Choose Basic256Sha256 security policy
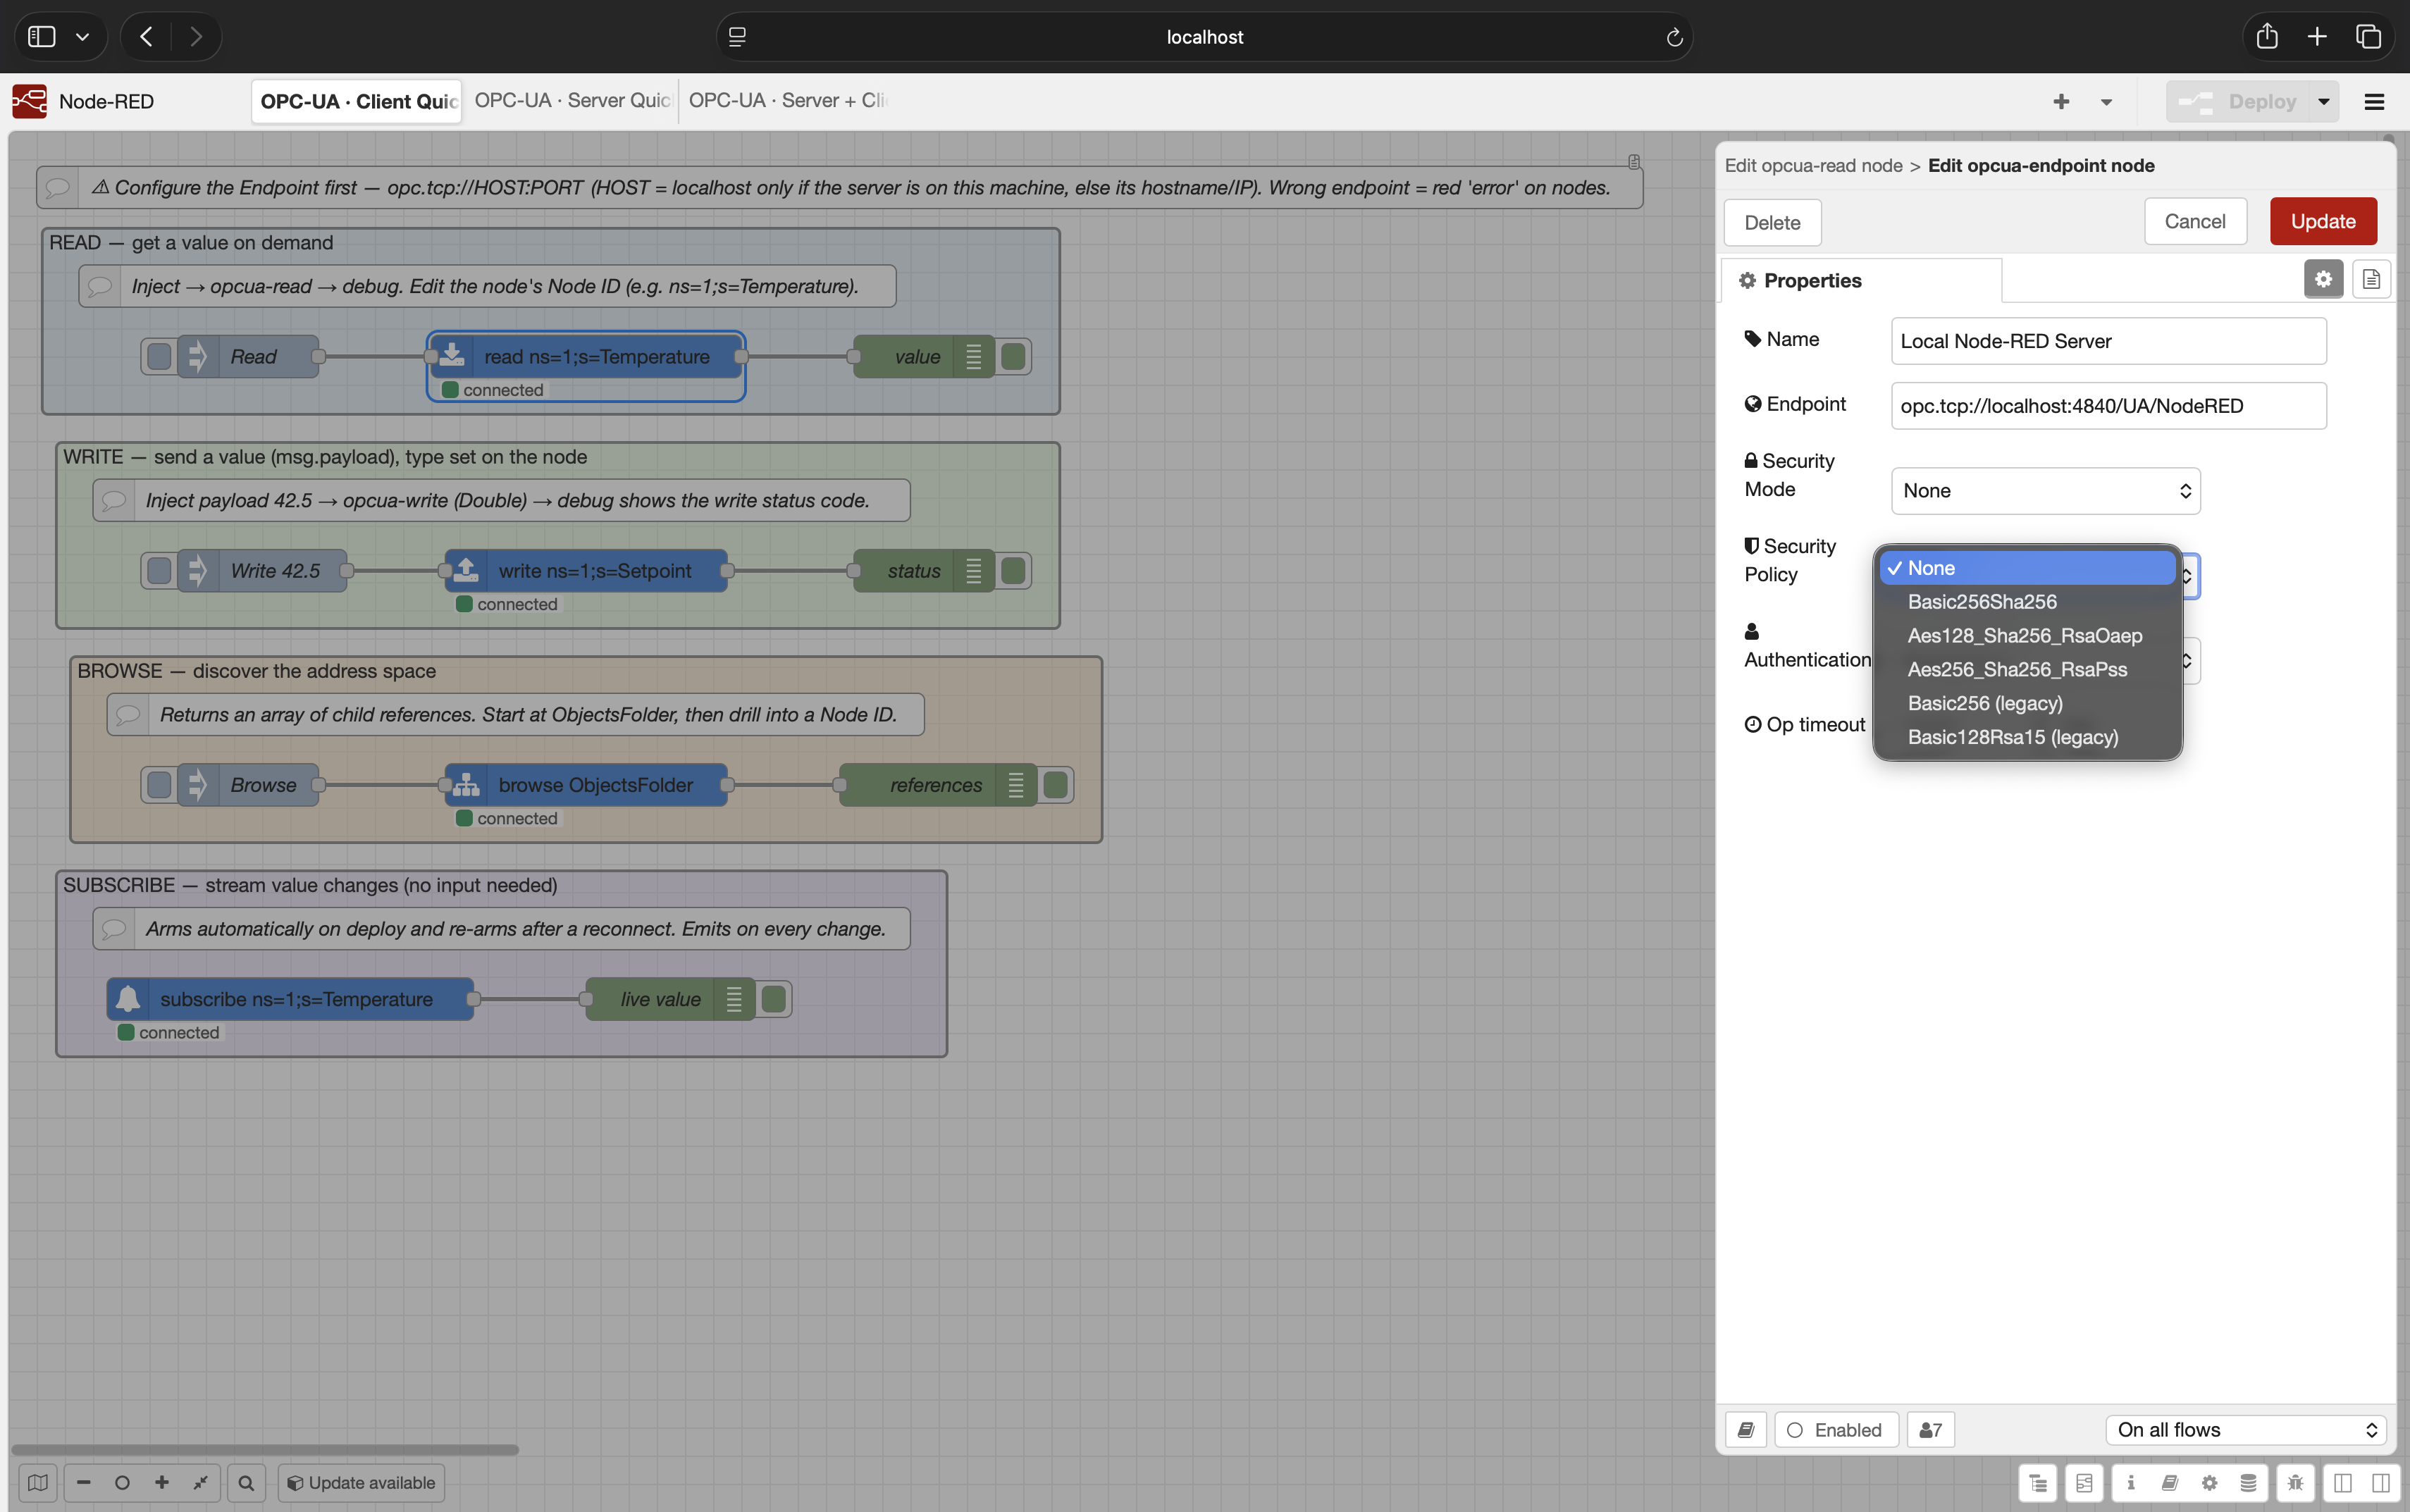 2028,602
